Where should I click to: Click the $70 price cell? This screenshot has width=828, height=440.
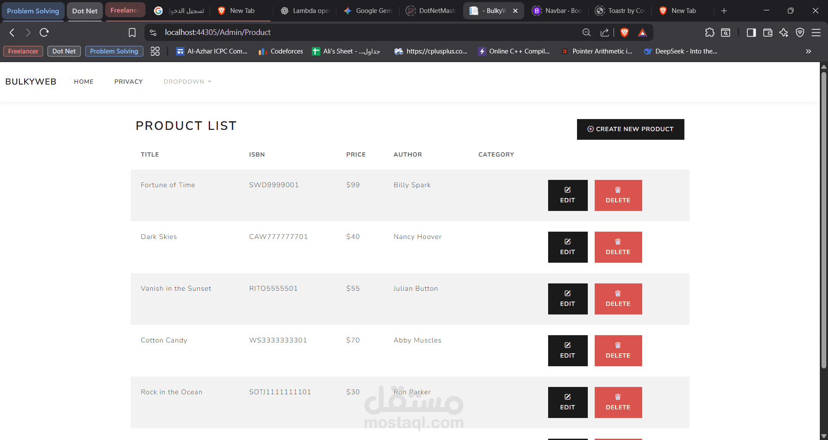[353, 340]
